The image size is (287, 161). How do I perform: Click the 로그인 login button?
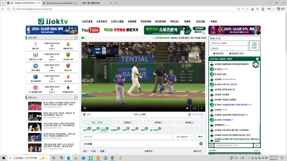click(x=254, y=46)
